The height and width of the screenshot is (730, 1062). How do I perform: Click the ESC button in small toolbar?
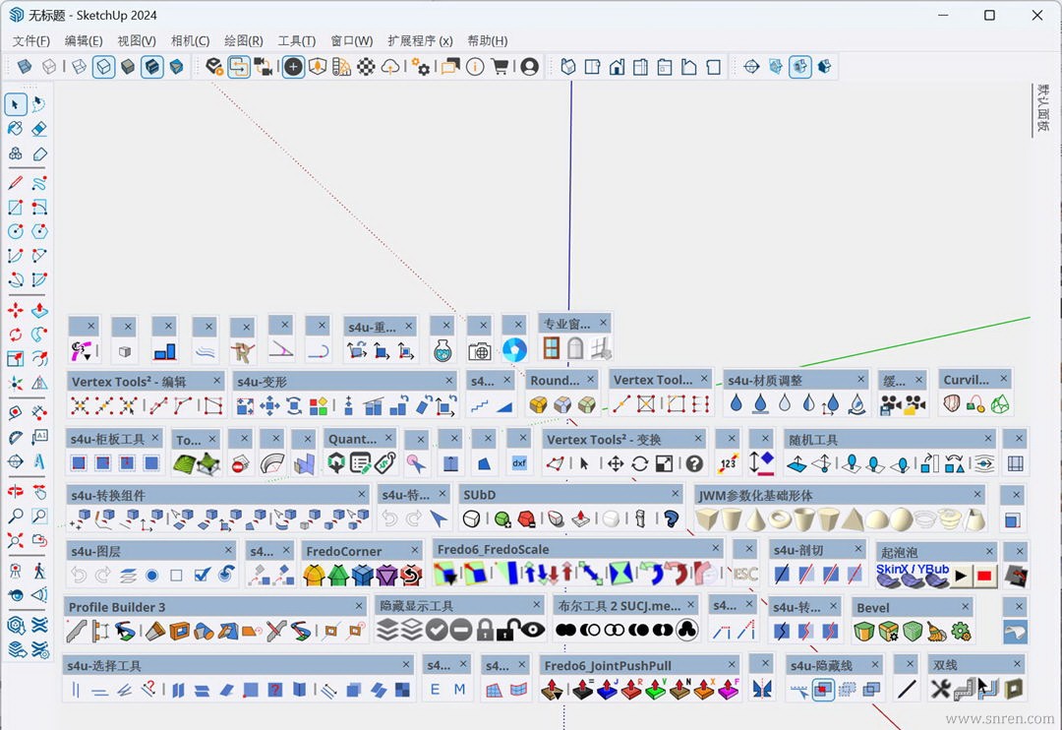[745, 575]
